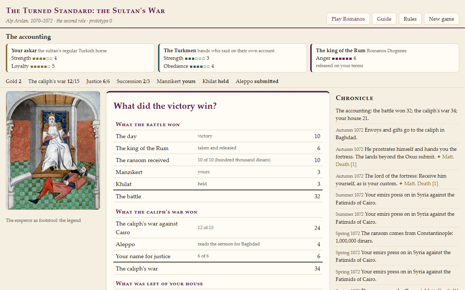This screenshot has height=290, width=465.
Task: Click the Play Romanos button
Action: click(x=348, y=19)
